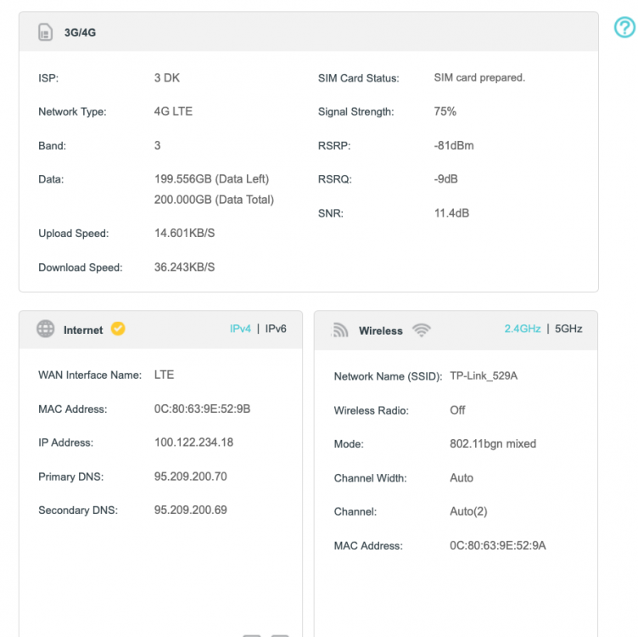
Task: Click the 3G/4G section heading
Action: pyautogui.click(x=80, y=33)
